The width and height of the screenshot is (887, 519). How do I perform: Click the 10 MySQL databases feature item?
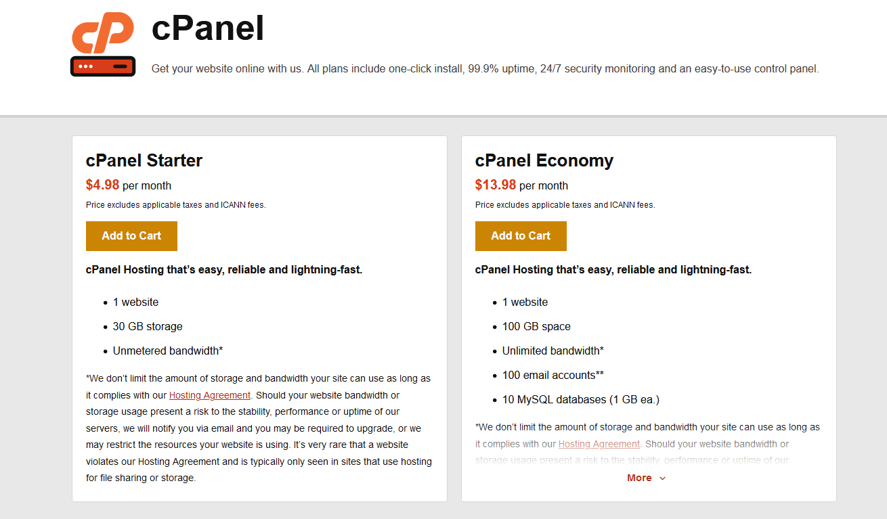click(x=581, y=399)
